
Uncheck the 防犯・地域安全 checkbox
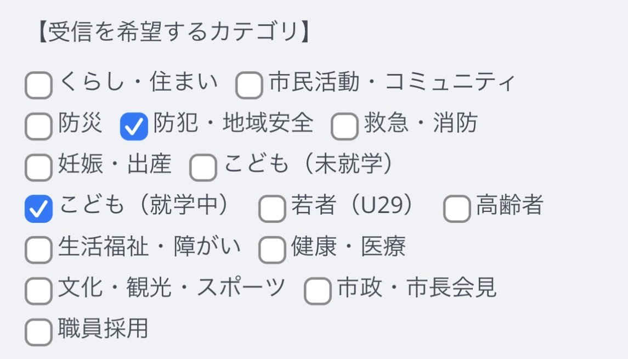click(134, 127)
